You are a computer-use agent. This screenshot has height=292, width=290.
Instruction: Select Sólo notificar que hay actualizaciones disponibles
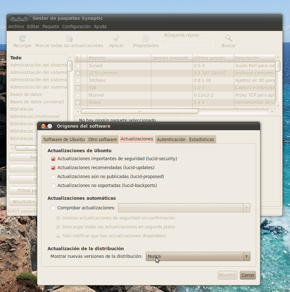click(58, 236)
